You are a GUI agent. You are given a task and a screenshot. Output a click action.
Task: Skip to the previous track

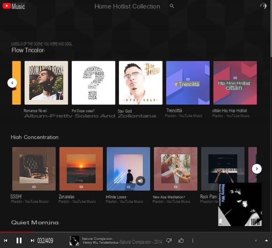click(x=5, y=240)
